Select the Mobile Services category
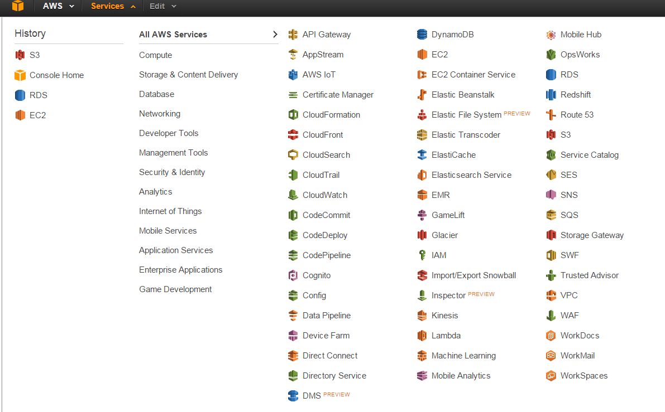665x412 pixels. coord(168,230)
